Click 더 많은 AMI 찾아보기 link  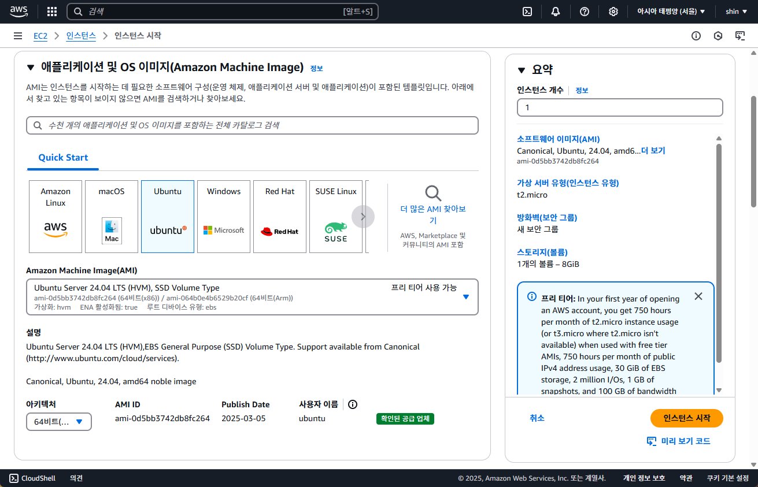click(433, 215)
